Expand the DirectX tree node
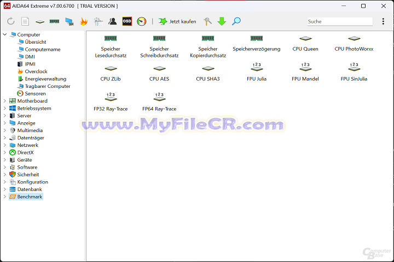This screenshot has width=394, height=262. point(5,152)
